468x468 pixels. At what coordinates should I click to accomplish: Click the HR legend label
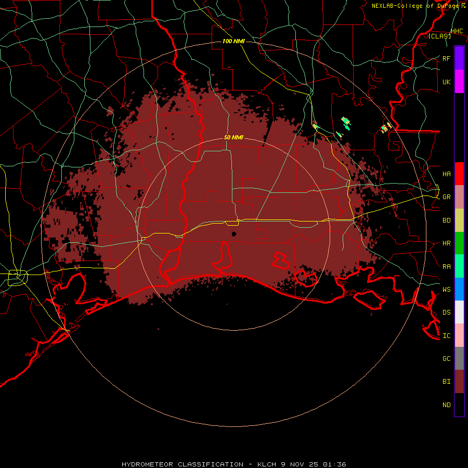pos(446,243)
